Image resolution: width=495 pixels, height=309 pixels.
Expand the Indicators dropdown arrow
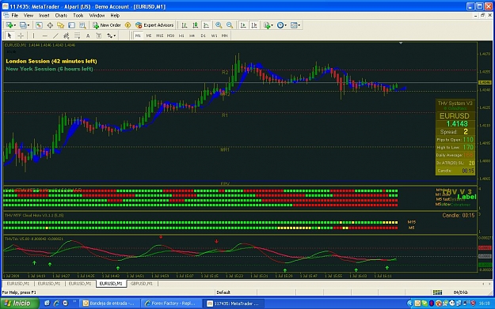(x=272, y=25)
